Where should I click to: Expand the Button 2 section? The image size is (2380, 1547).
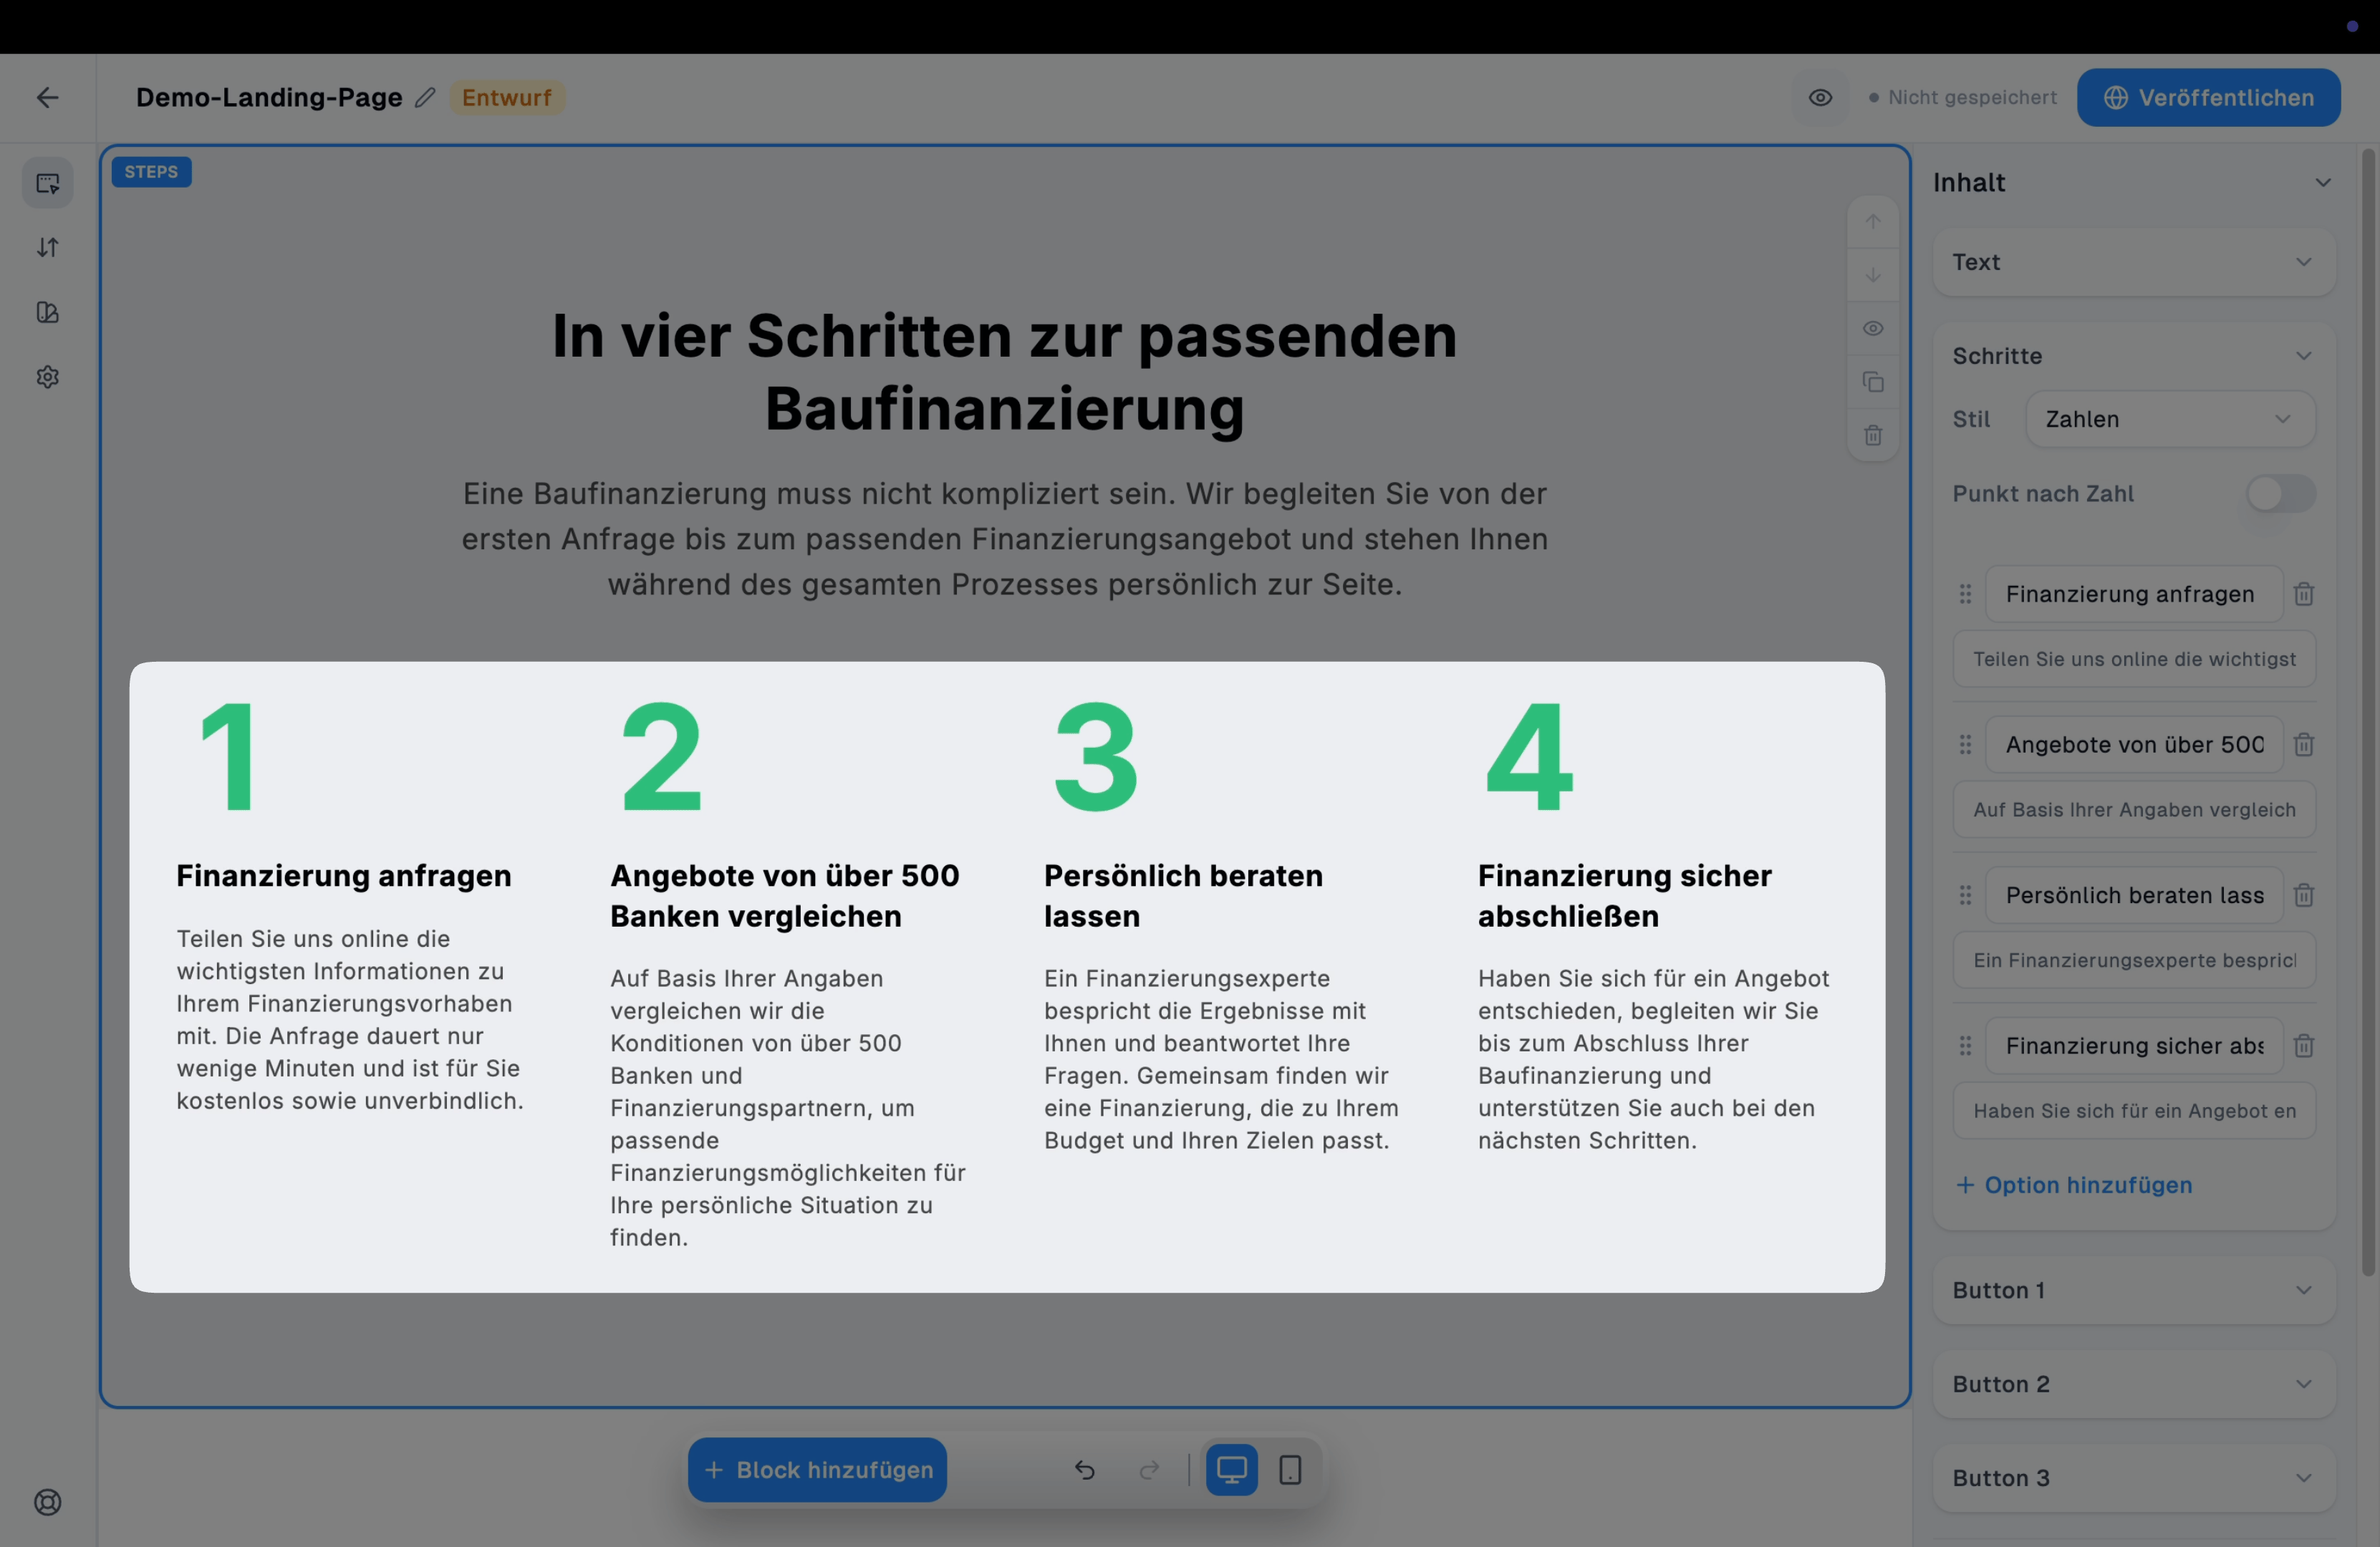(2134, 1384)
